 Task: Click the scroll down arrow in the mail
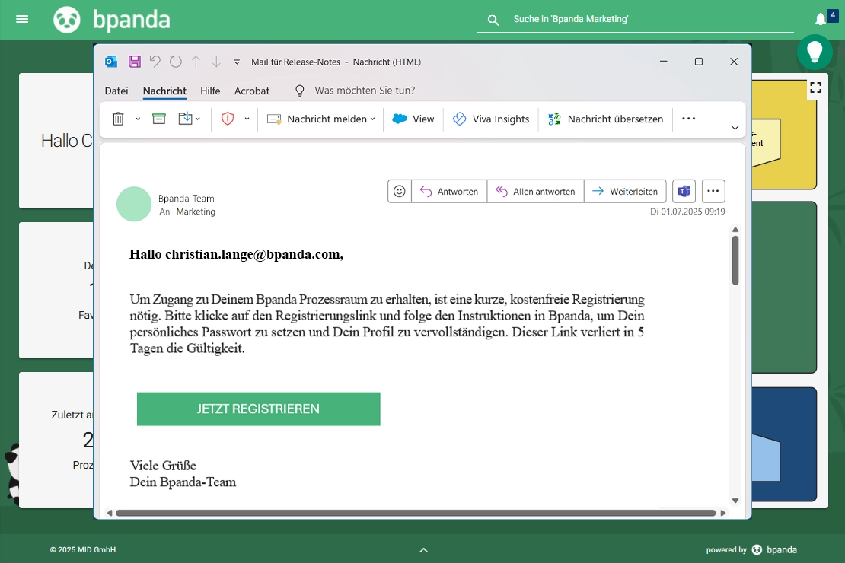click(735, 501)
